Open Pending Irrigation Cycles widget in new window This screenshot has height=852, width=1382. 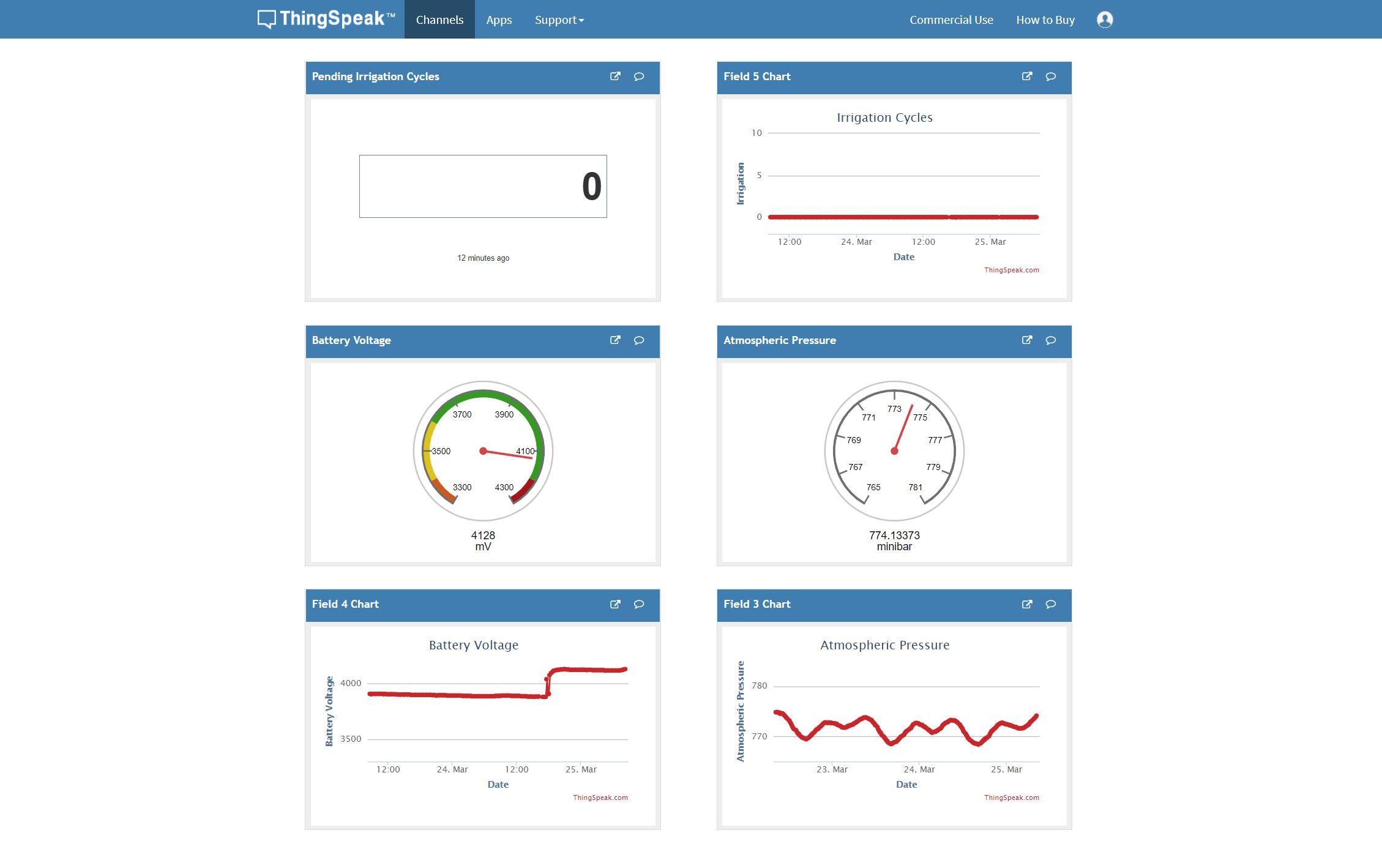(615, 77)
